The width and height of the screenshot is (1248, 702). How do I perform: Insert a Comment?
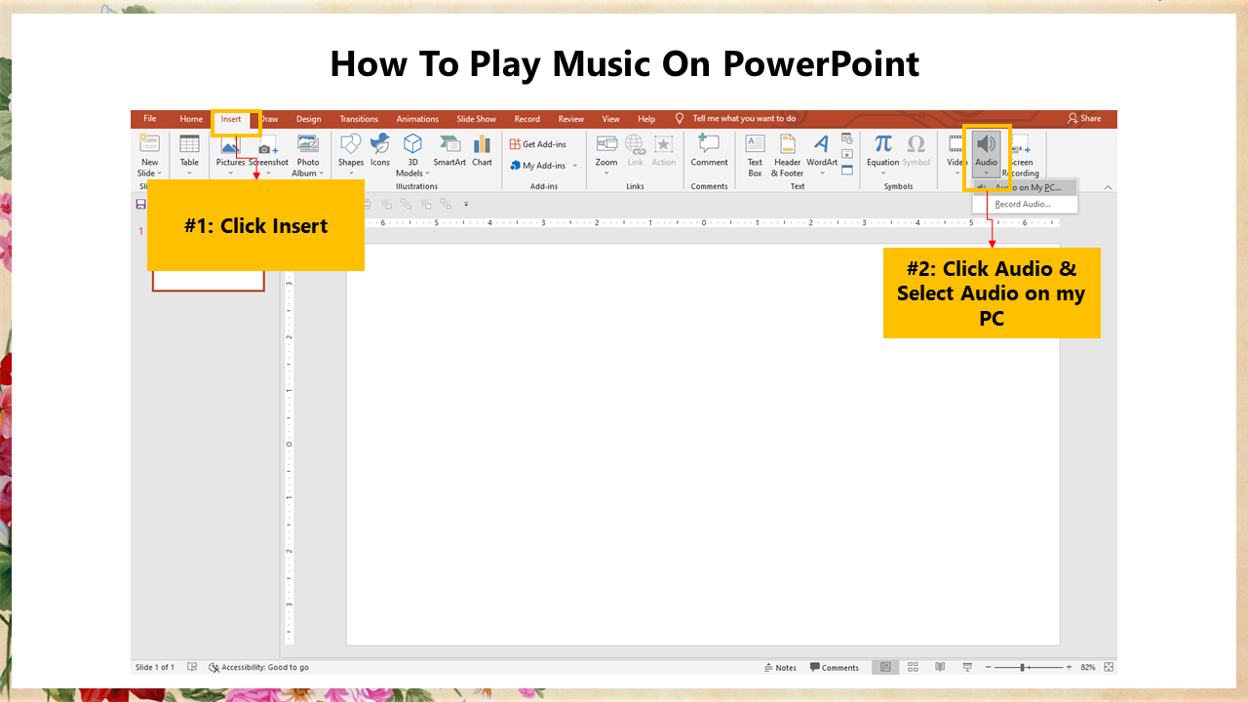709,150
